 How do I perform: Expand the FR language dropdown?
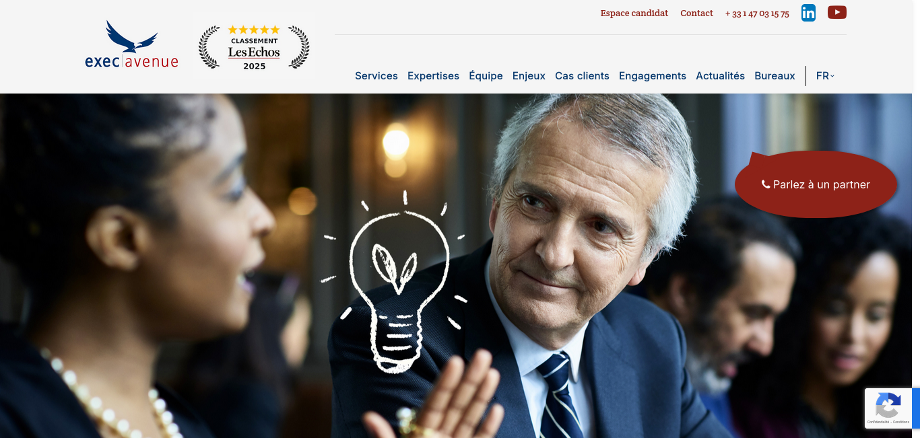click(x=825, y=76)
